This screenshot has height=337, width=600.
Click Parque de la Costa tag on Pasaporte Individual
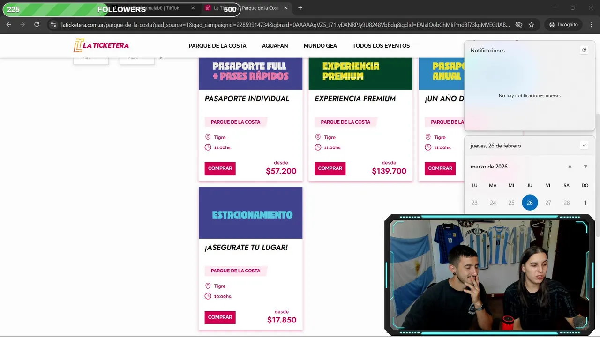(235, 122)
